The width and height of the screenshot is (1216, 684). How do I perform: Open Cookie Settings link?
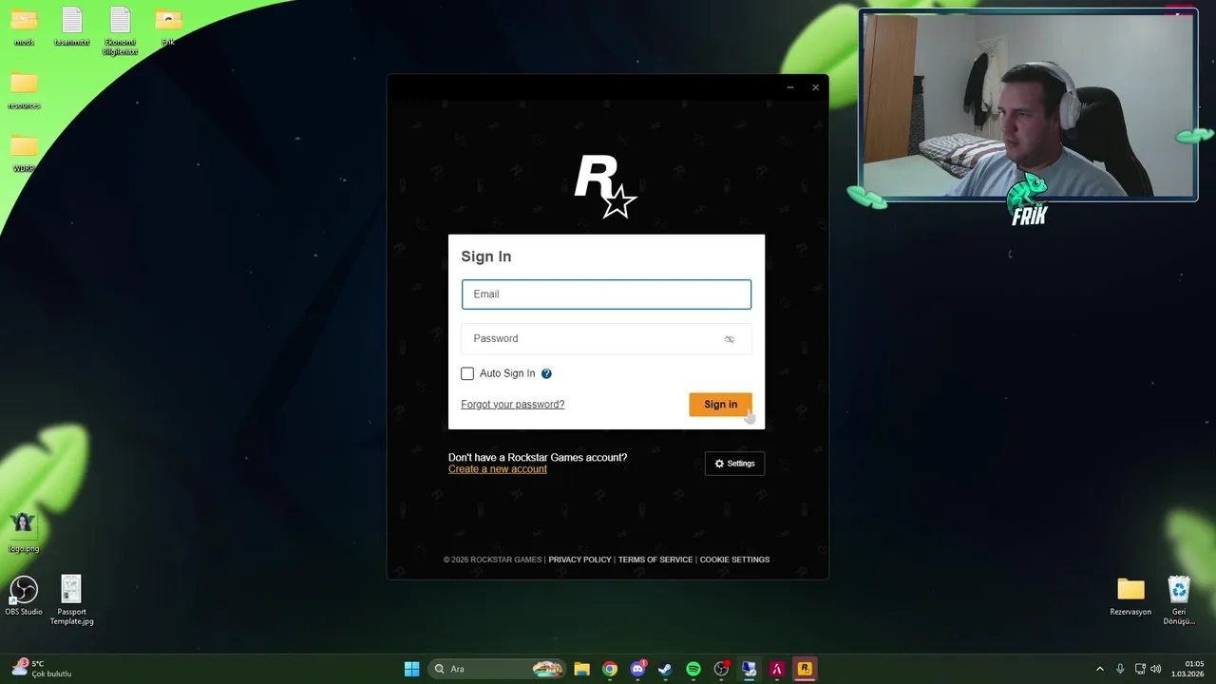[734, 560]
